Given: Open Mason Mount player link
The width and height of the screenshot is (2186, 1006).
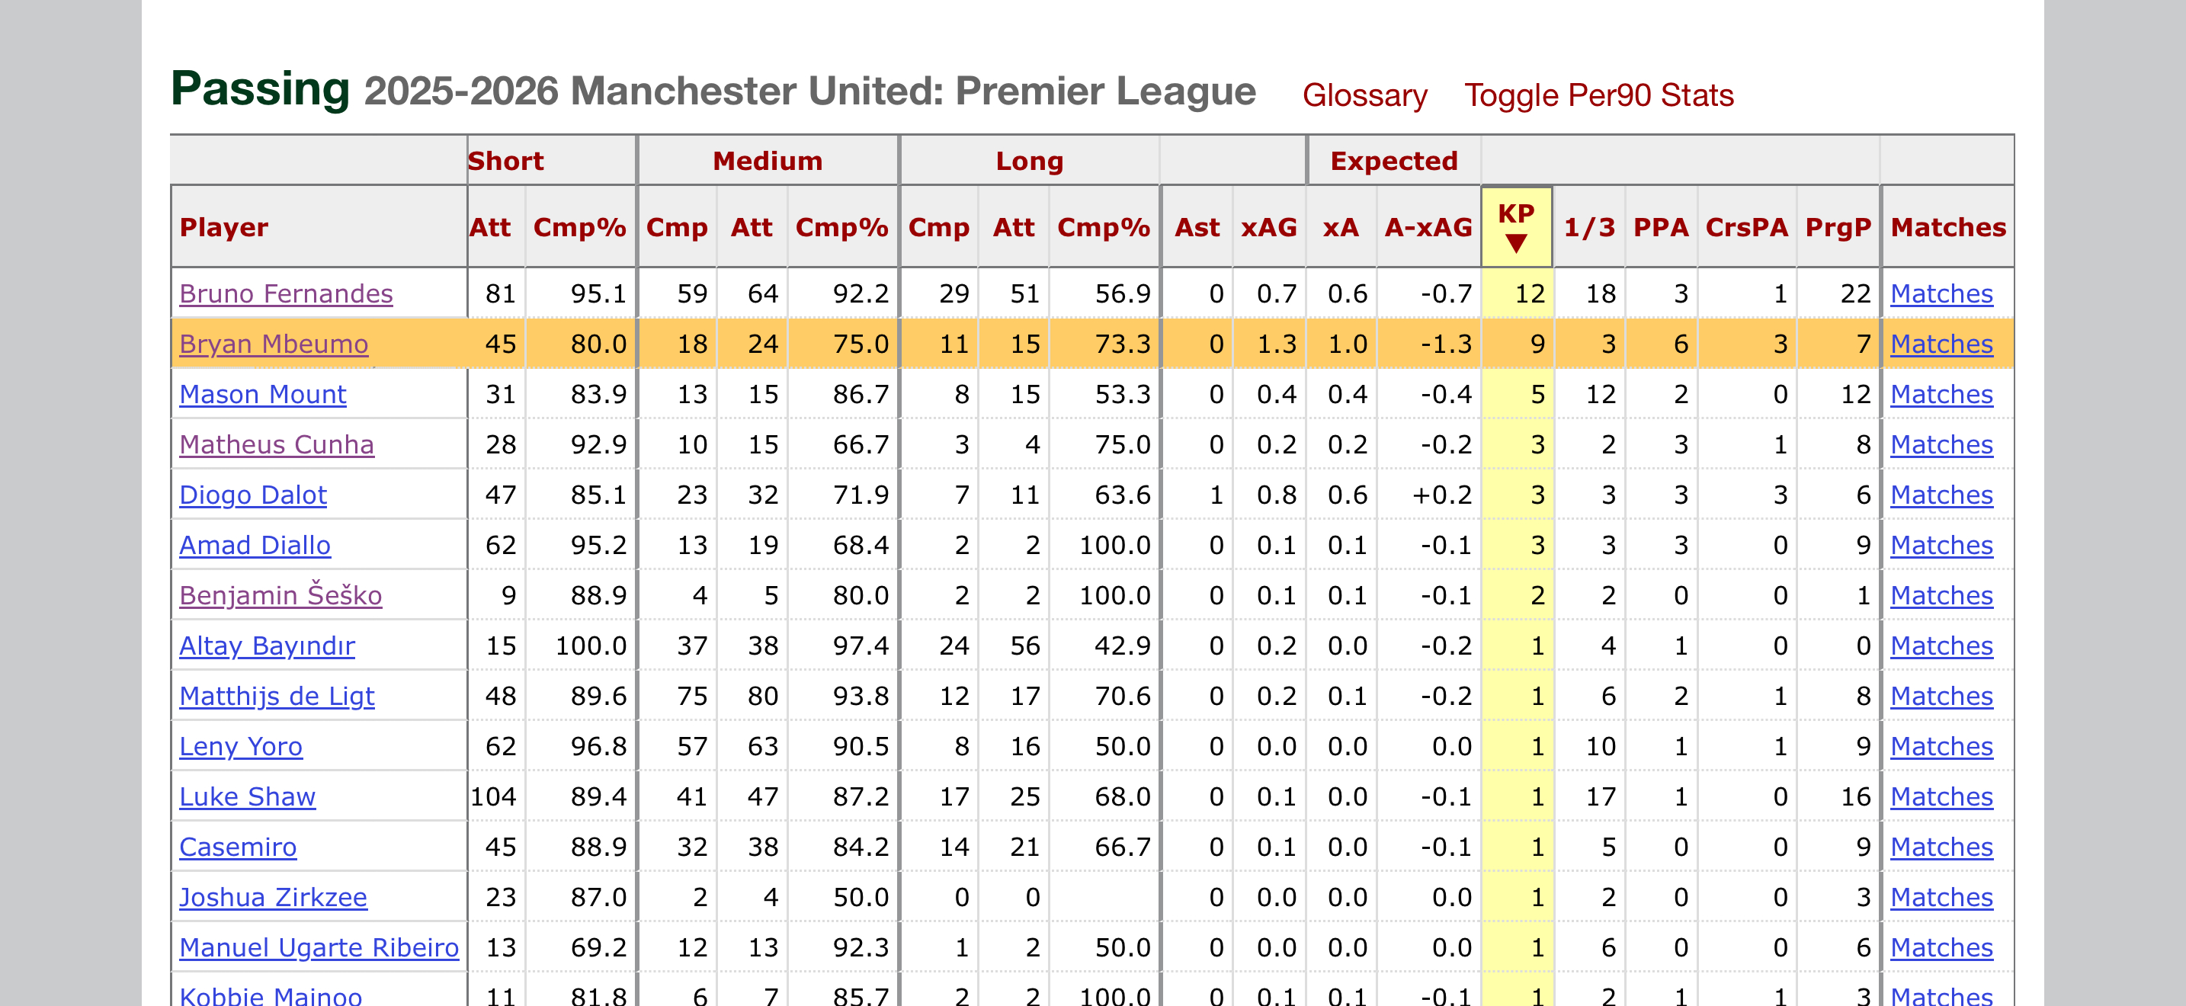Looking at the screenshot, I should coord(263,395).
